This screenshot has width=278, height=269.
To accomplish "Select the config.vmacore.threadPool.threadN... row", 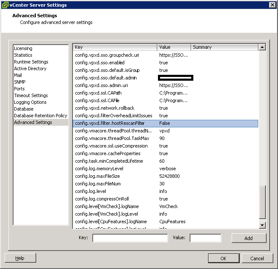I will (166, 131).
